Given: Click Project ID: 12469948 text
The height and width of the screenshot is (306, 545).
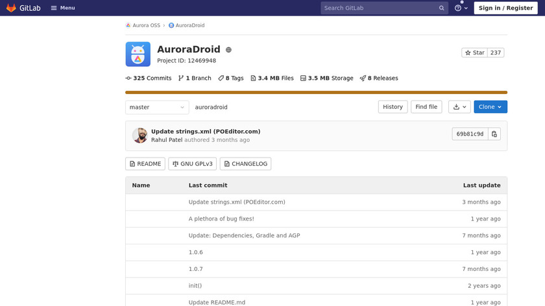Looking at the screenshot, I should (x=187, y=61).
